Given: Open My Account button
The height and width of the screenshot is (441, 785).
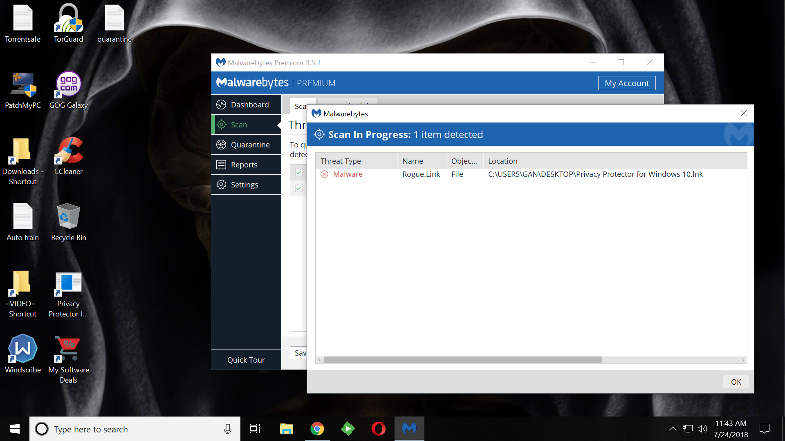Looking at the screenshot, I should coord(626,83).
